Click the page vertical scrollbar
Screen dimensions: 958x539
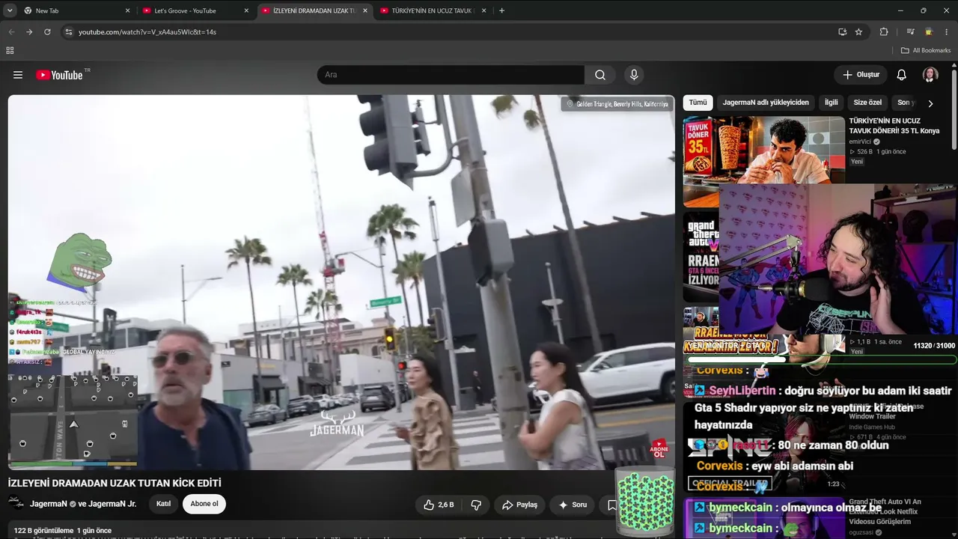coord(954,109)
